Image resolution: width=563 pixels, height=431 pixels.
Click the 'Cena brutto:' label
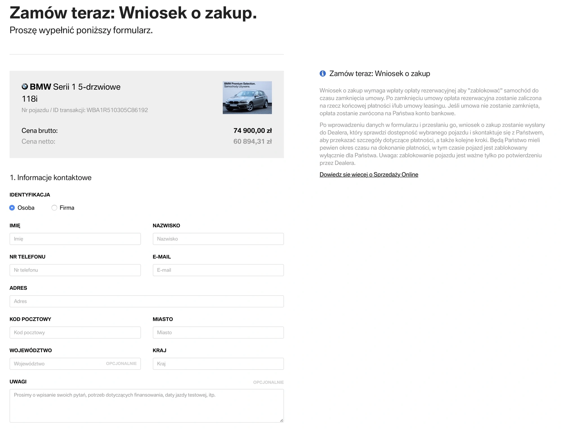[40, 131]
